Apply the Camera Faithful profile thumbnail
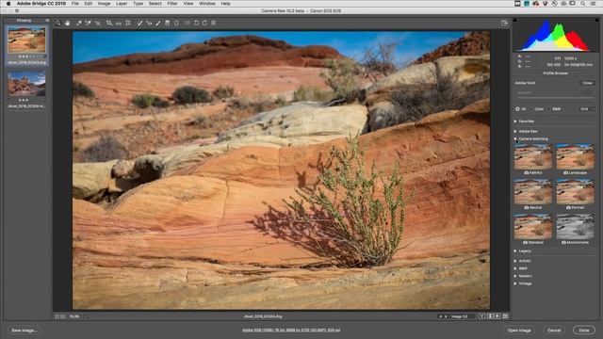603x339 pixels. coord(533,157)
